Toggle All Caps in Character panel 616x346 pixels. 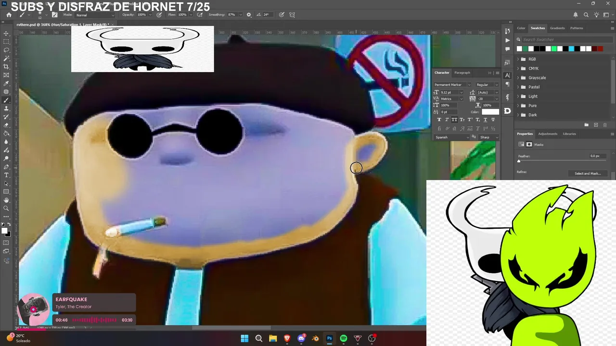pos(454,120)
